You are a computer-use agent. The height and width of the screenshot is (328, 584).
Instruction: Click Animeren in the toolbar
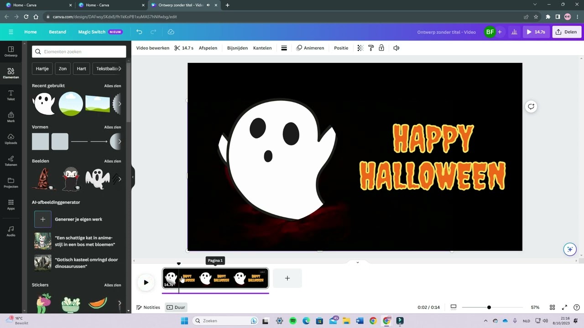click(x=310, y=48)
